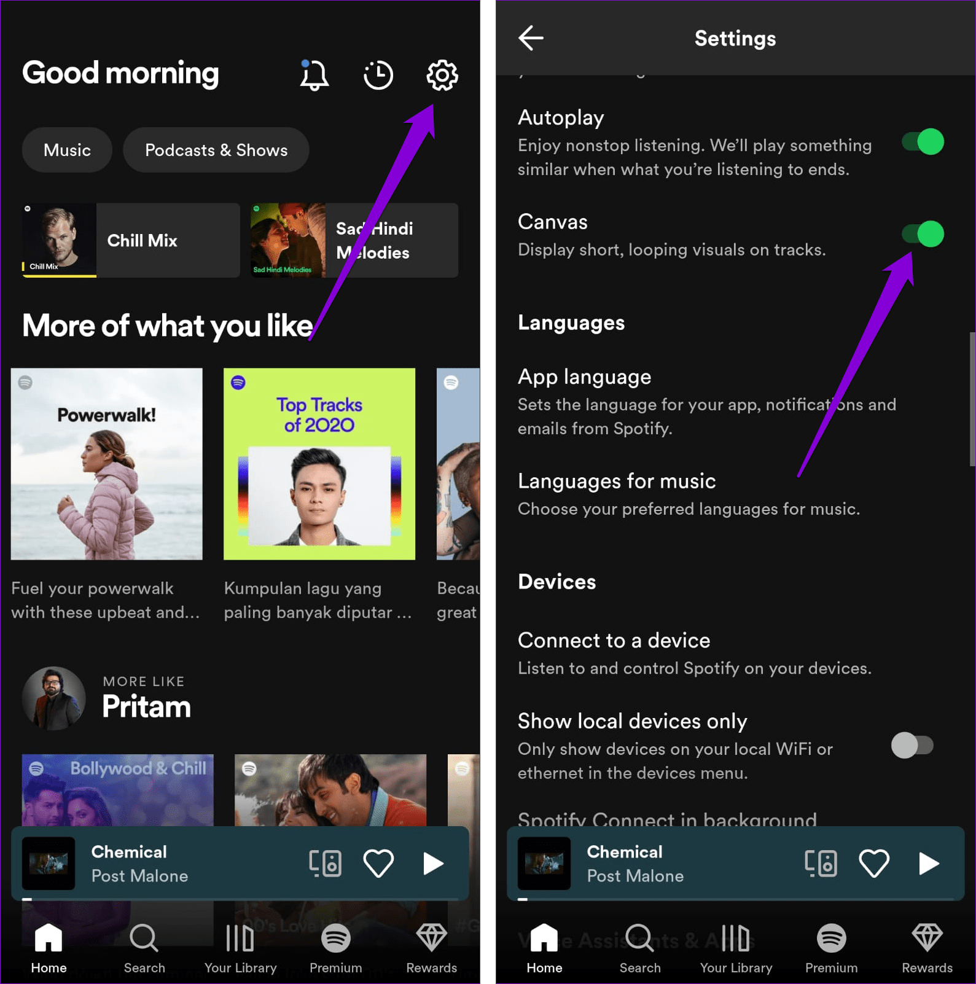Tap Home tab on left screen
The image size is (976, 984).
[x=49, y=949]
